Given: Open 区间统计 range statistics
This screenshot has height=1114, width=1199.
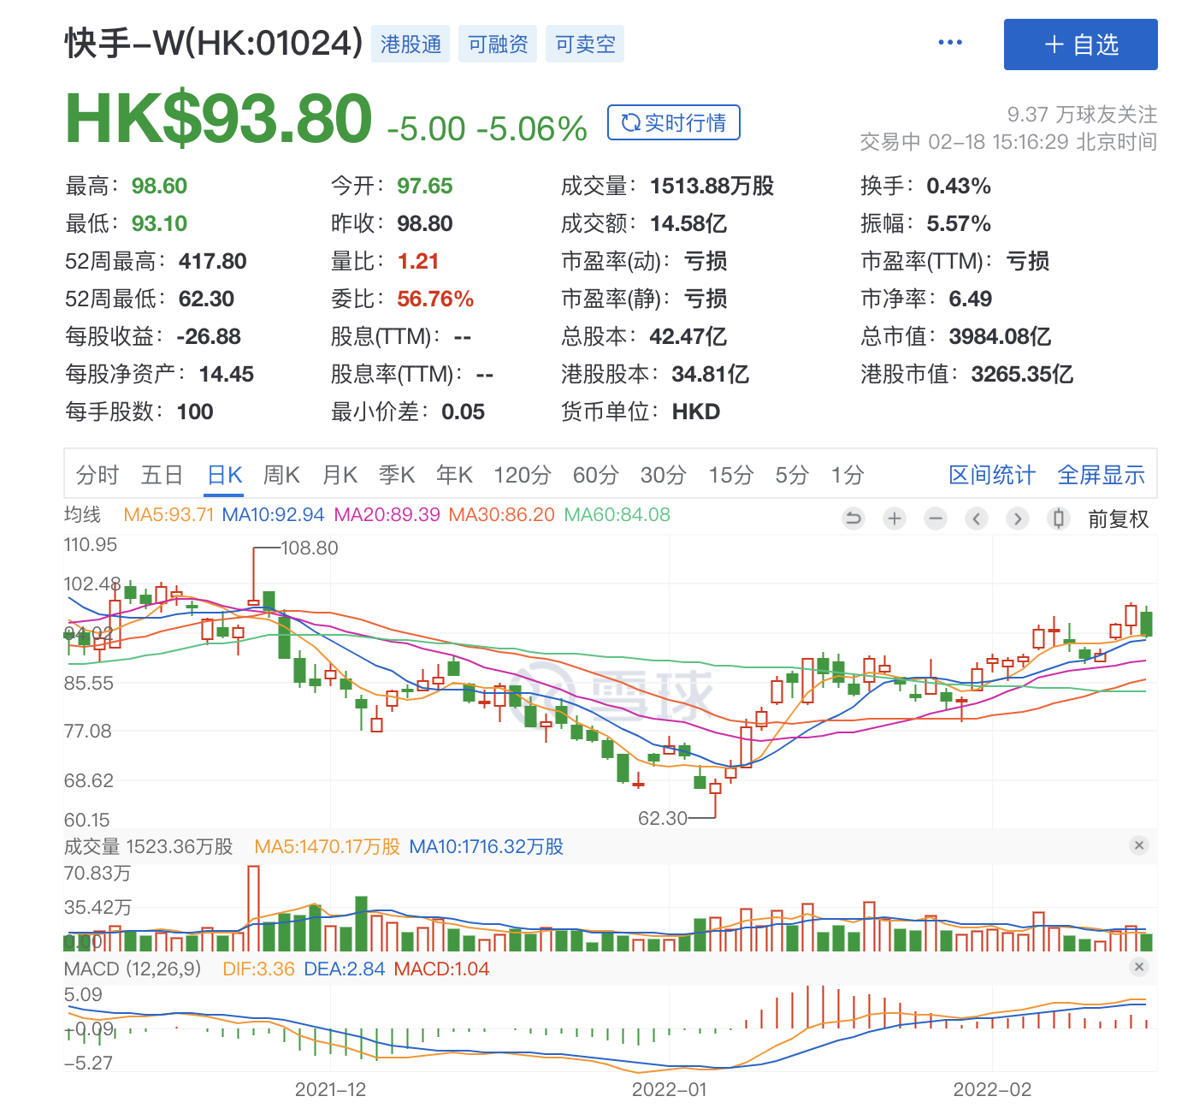Looking at the screenshot, I should click(x=992, y=475).
